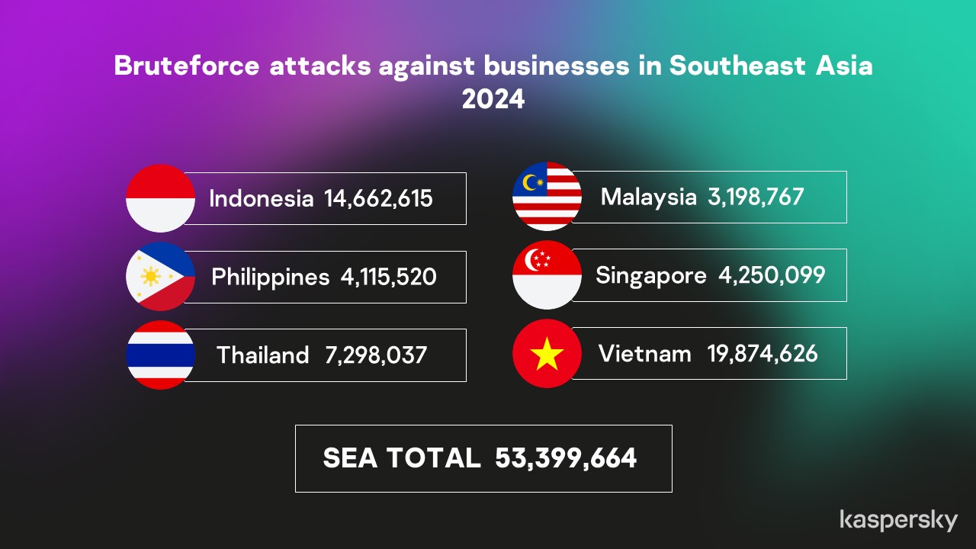This screenshot has height=549, width=976.
Task: Click the Indonesia country label
Action: [x=261, y=199]
